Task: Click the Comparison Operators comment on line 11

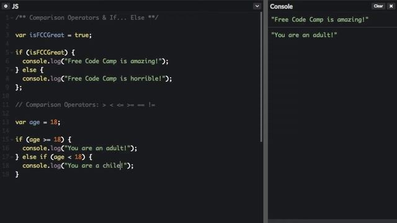Action: [x=85, y=105]
